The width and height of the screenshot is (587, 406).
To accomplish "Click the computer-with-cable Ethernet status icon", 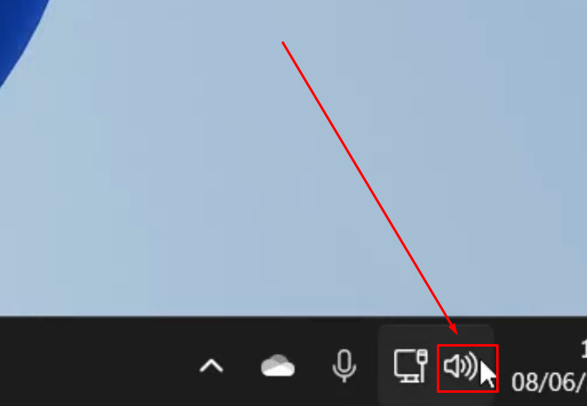I will [x=410, y=366].
